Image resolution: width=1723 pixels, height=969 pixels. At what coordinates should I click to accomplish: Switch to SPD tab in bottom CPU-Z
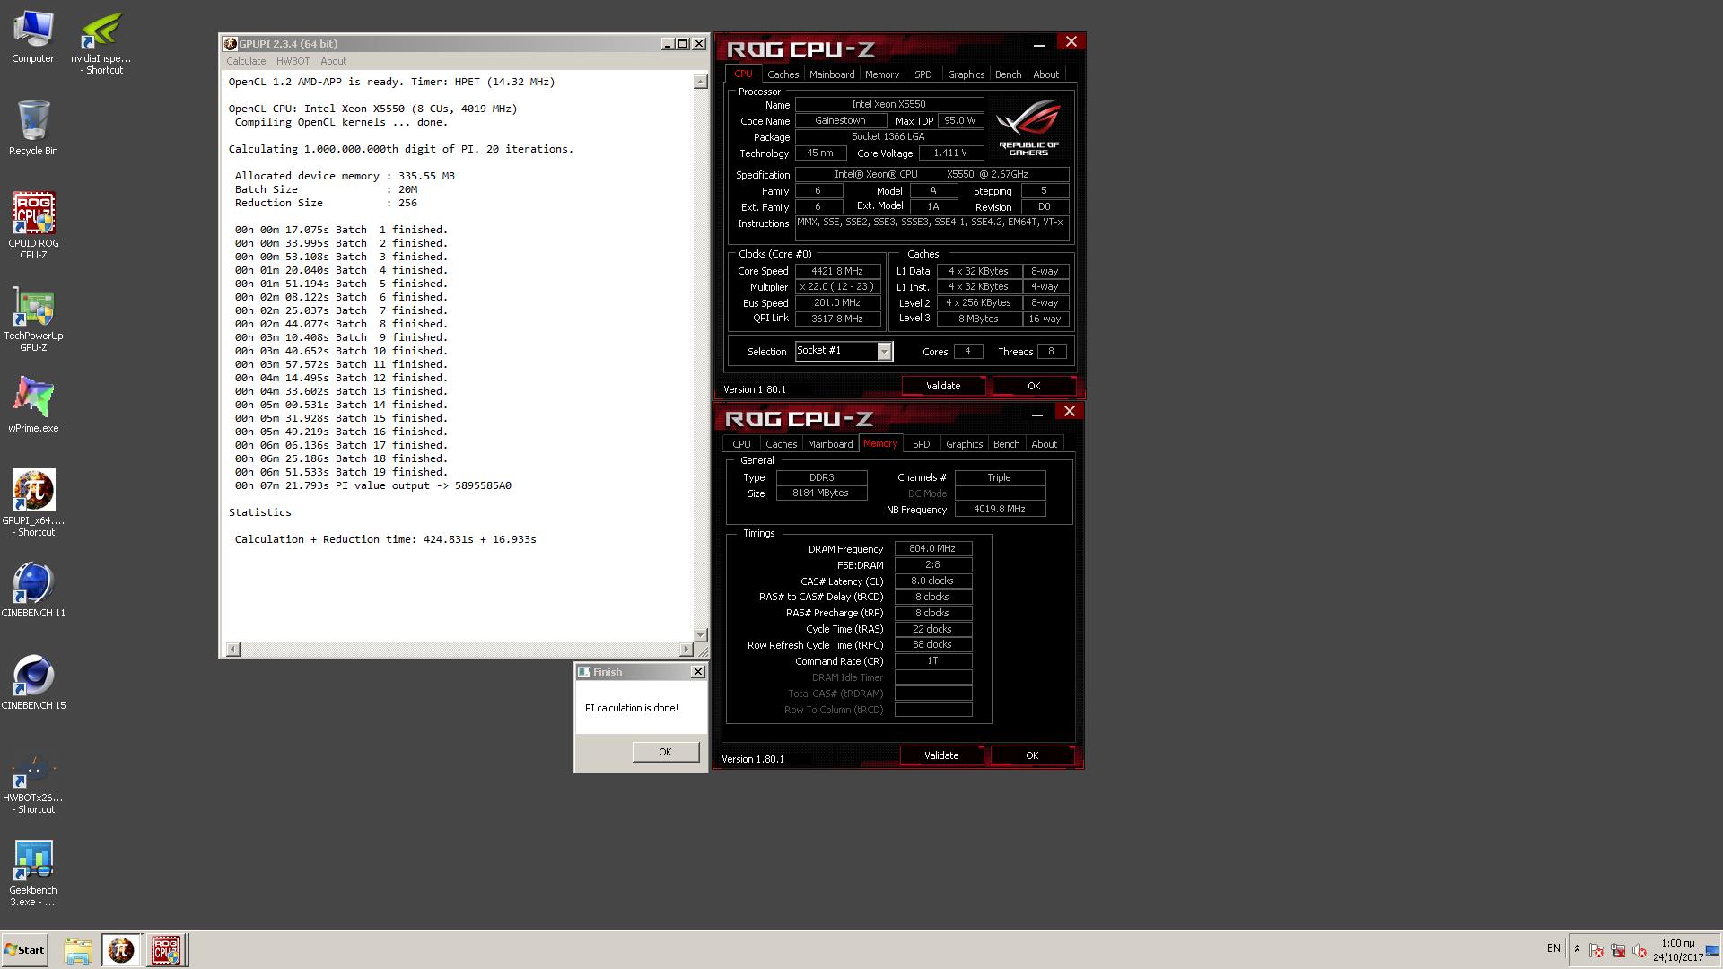921,444
